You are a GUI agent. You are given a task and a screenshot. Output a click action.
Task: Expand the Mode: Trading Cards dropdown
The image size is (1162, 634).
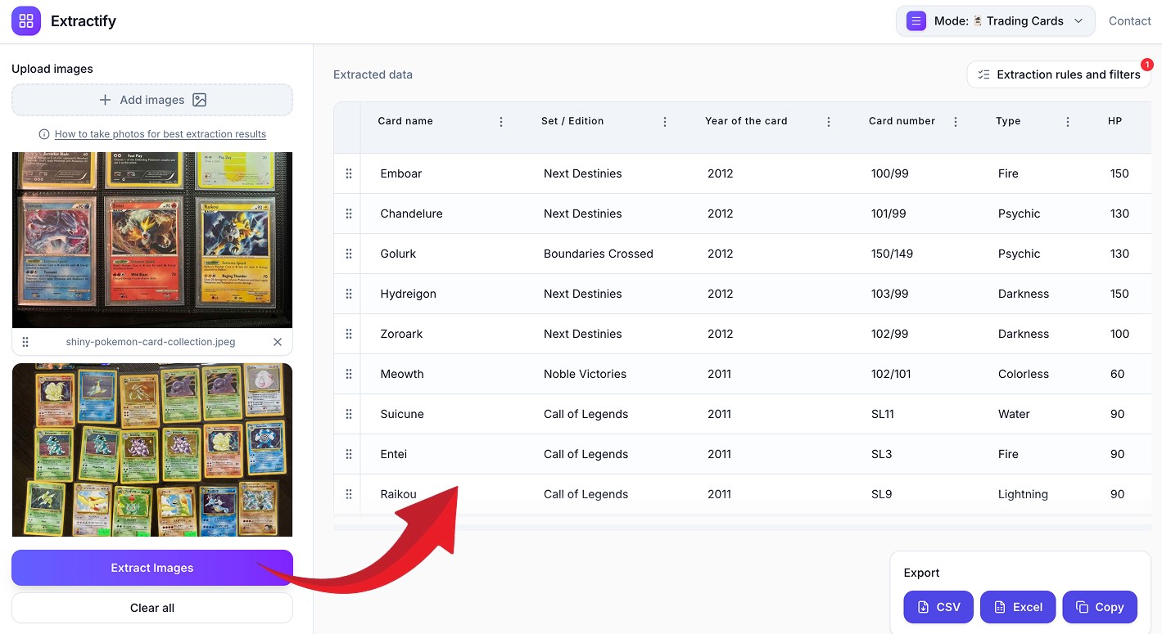tap(995, 21)
